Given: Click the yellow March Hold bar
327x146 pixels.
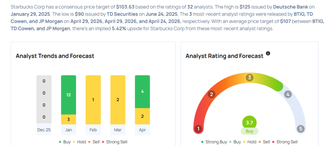Looking at the screenshot, I should tap(118, 100).
